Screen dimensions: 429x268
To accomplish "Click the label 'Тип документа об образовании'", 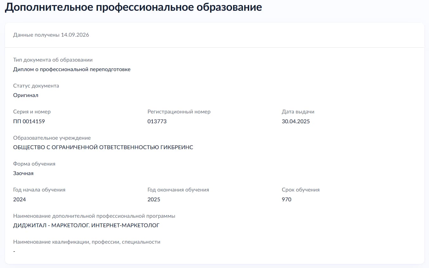I will [53, 60].
